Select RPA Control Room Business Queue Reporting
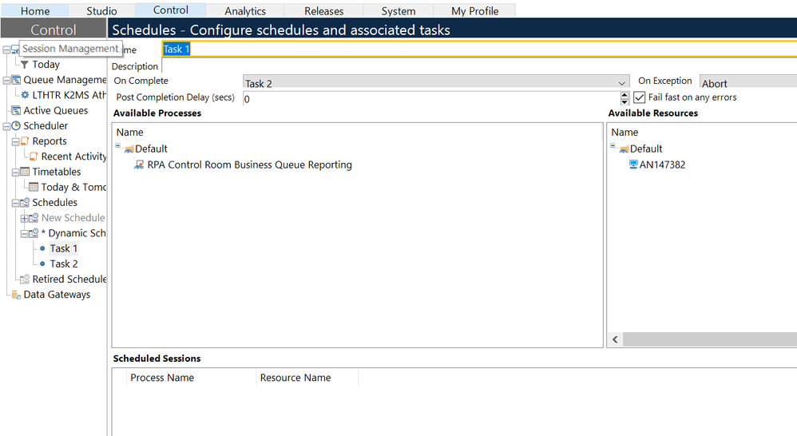 click(250, 164)
